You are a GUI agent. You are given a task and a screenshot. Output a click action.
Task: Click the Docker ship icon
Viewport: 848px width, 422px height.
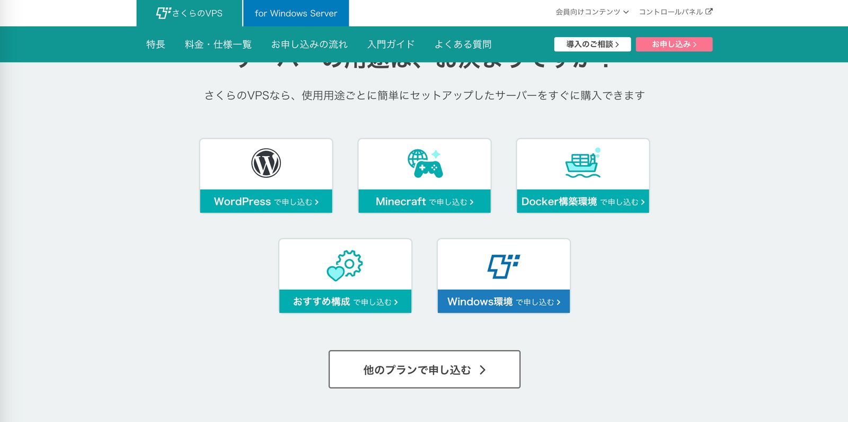click(582, 163)
